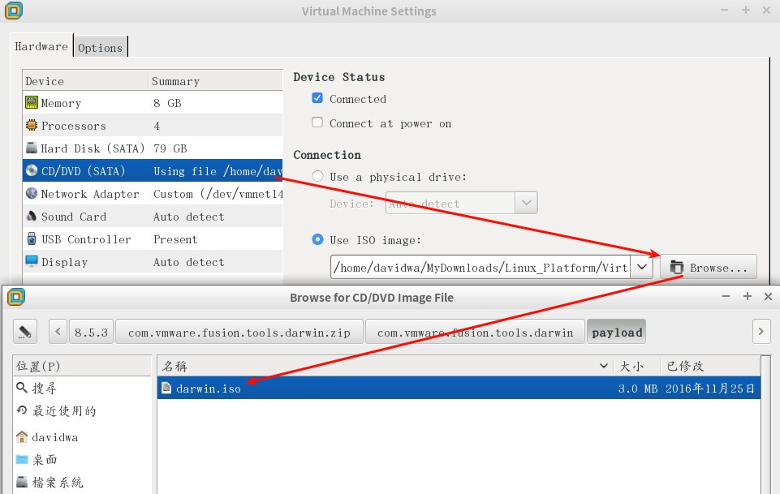The width and height of the screenshot is (780, 494).
Task: Click the VMware icon in Browse dialog titlebar
Action: click(x=16, y=297)
